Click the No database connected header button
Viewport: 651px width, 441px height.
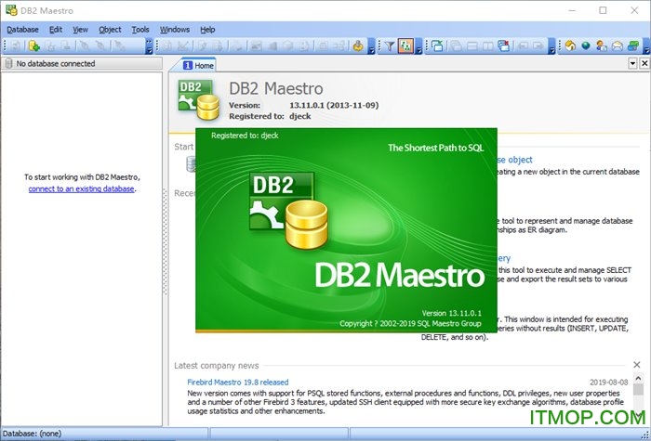[x=82, y=63]
